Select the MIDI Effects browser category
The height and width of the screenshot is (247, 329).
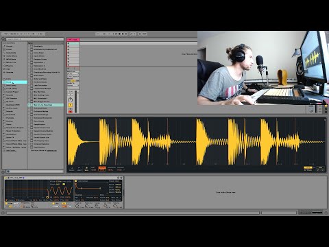tap(11, 59)
